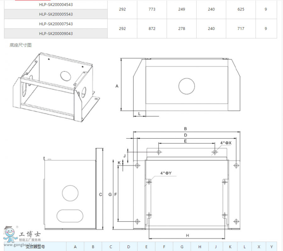
Task: Select the HLP-SK200004543 model cell
Action: [56, 5]
